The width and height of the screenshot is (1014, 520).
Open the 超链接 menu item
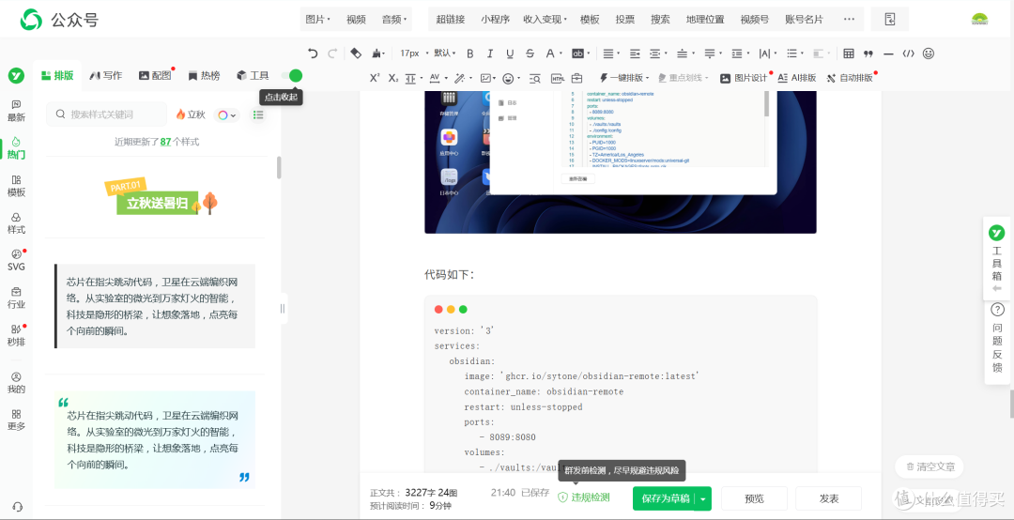click(450, 20)
